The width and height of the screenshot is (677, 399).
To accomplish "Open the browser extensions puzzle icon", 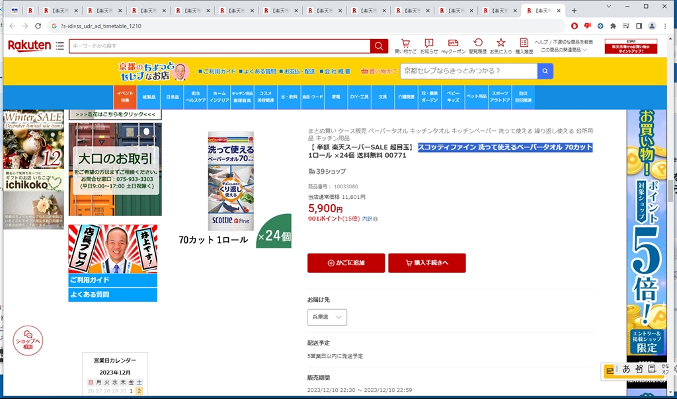I will (x=613, y=26).
